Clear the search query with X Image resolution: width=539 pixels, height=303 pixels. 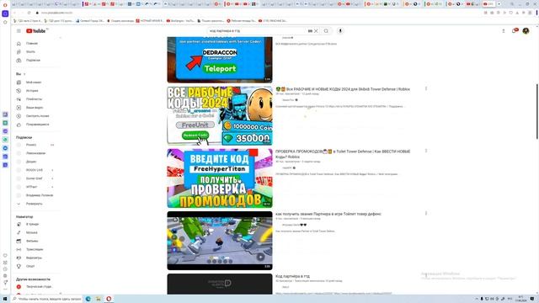(x=316, y=31)
